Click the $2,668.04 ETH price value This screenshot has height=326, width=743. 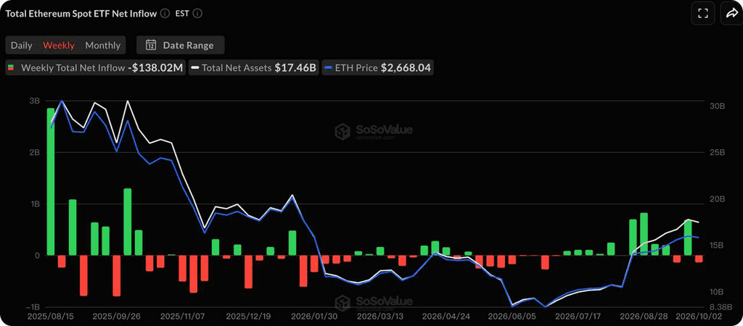click(406, 67)
